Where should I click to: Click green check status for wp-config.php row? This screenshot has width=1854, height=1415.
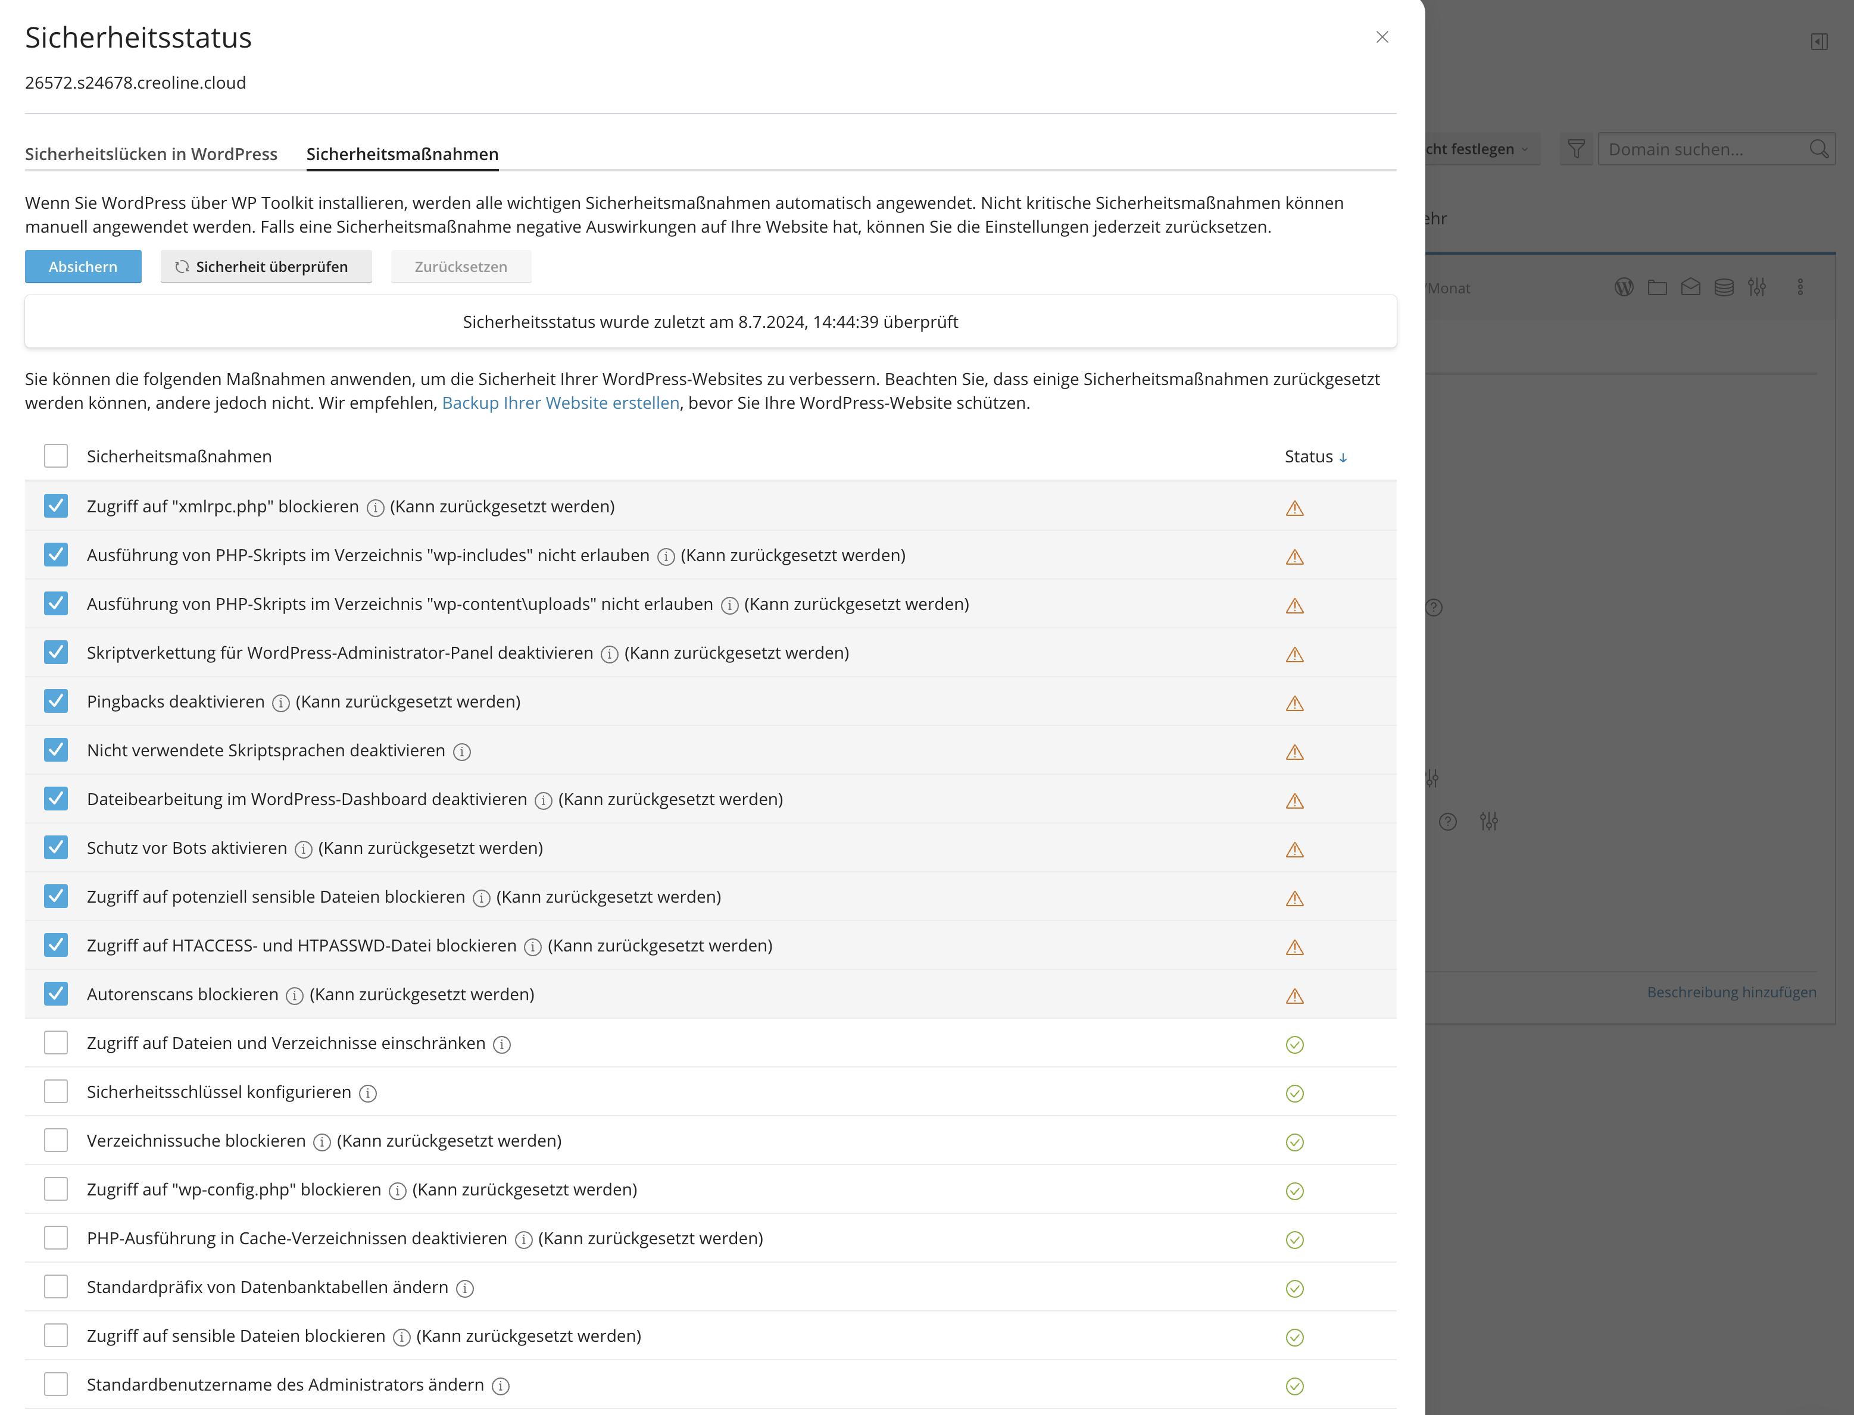[1294, 1192]
